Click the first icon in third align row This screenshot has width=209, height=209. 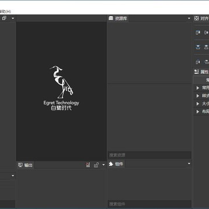(x=198, y=62)
